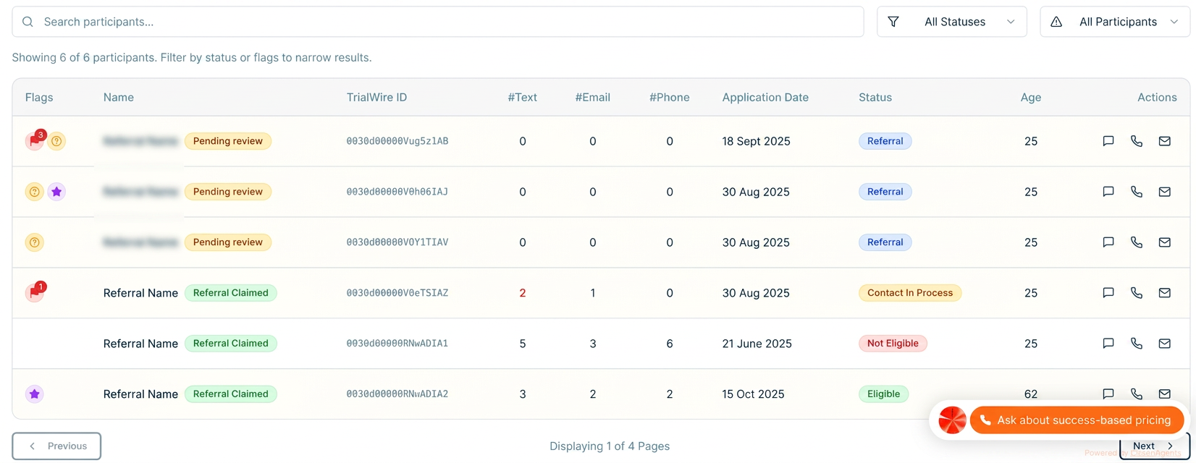Click the Flags column header
The image size is (1196, 463).
point(39,98)
